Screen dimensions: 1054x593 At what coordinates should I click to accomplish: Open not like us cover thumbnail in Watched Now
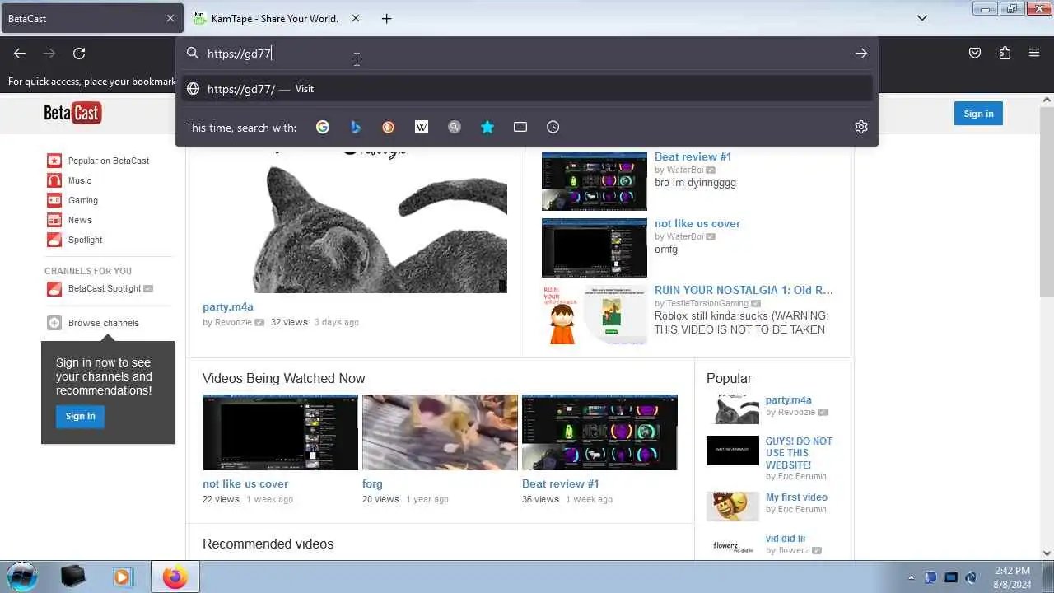click(280, 432)
